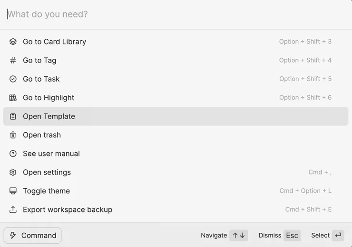Click the upload export backup icon
This screenshot has width=352, height=247.
point(13,210)
